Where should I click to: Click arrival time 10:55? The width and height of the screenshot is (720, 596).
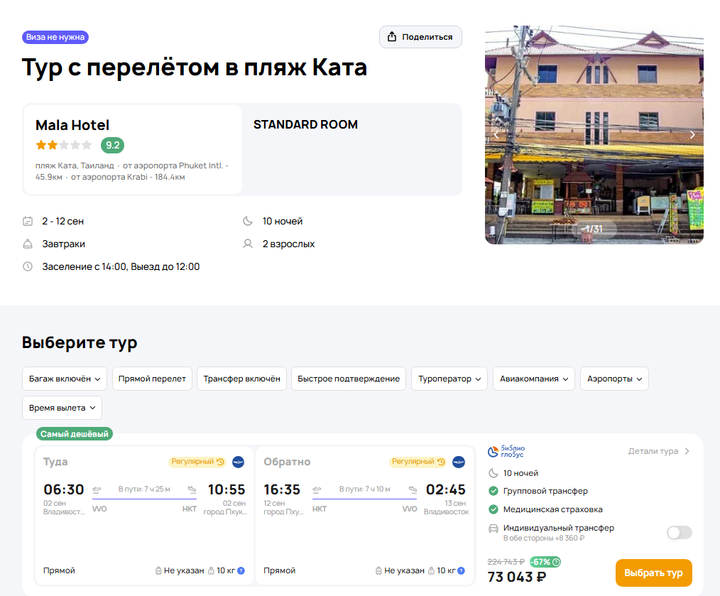point(227,489)
